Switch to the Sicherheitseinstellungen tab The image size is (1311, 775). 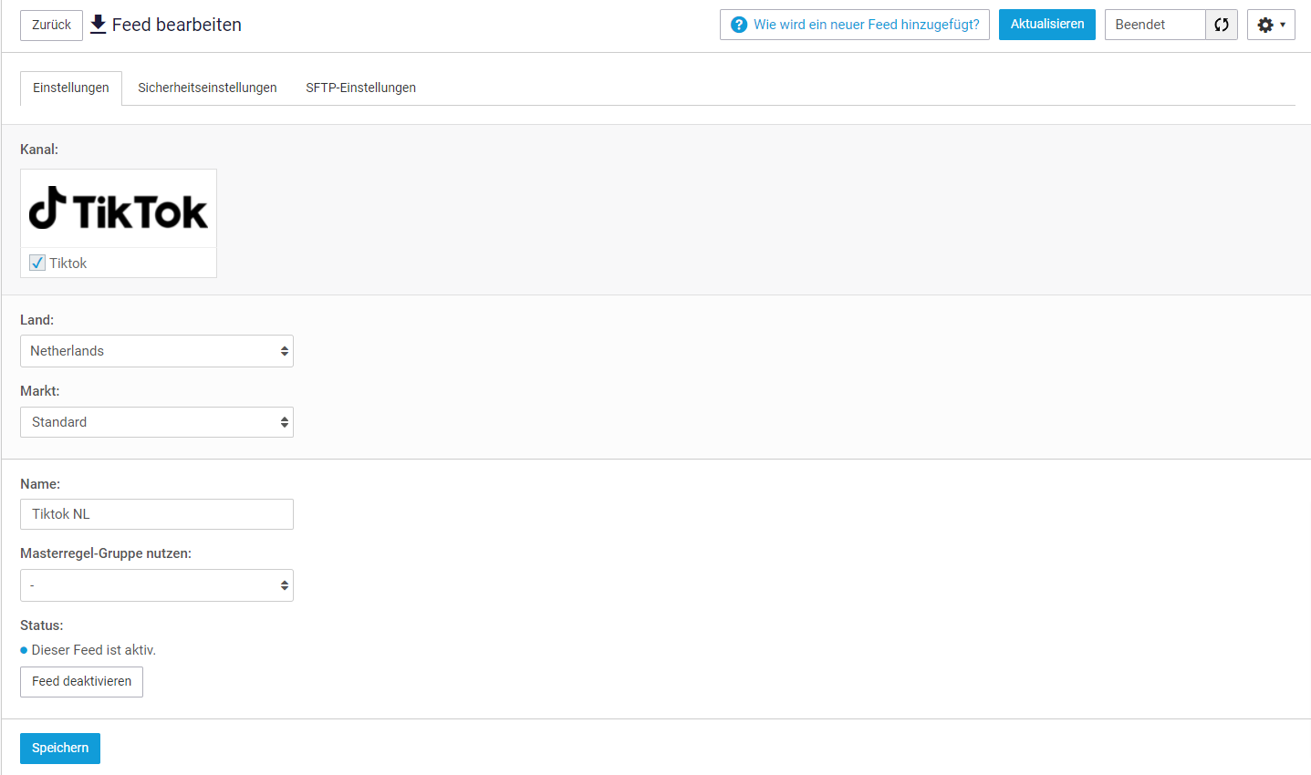point(207,88)
